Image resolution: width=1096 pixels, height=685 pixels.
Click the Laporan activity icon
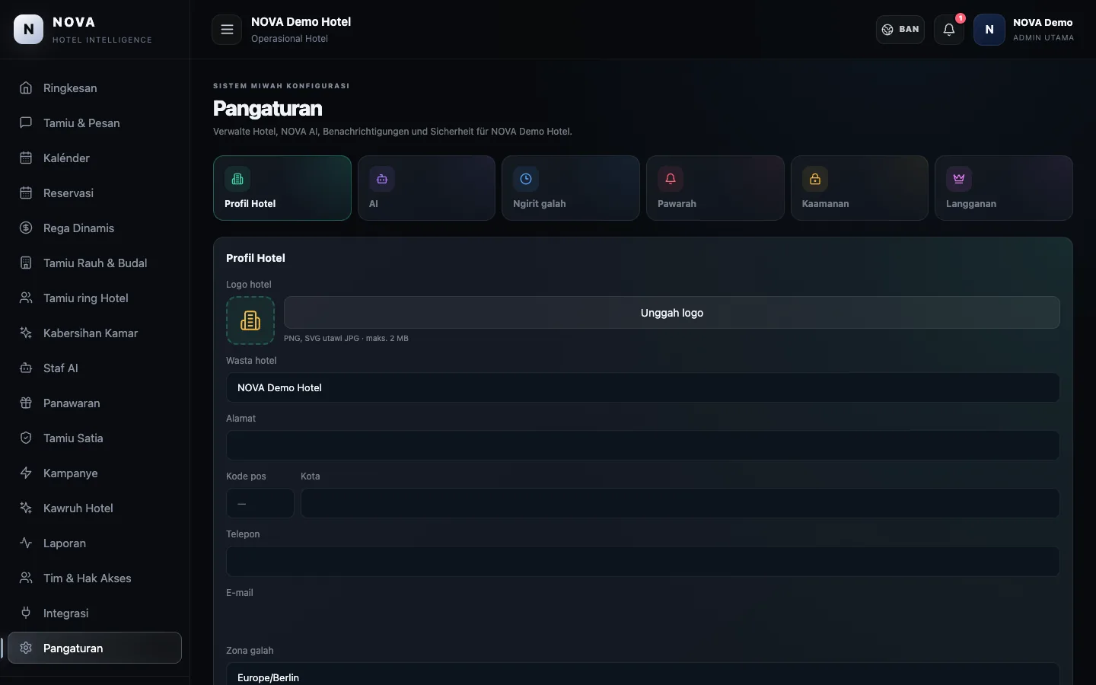[26, 543]
